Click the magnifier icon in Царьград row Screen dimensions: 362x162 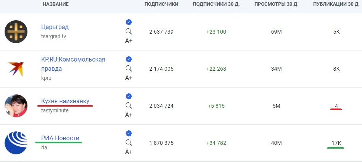(x=129, y=31)
